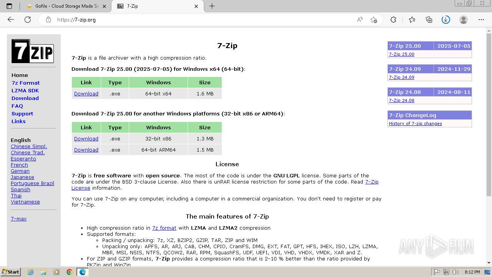Open the user profile icon
This screenshot has width=492, height=277.
click(x=464, y=20)
